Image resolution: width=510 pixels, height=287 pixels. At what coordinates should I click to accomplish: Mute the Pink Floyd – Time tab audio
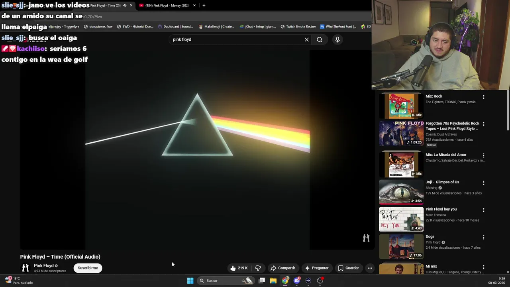pyautogui.click(x=125, y=6)
